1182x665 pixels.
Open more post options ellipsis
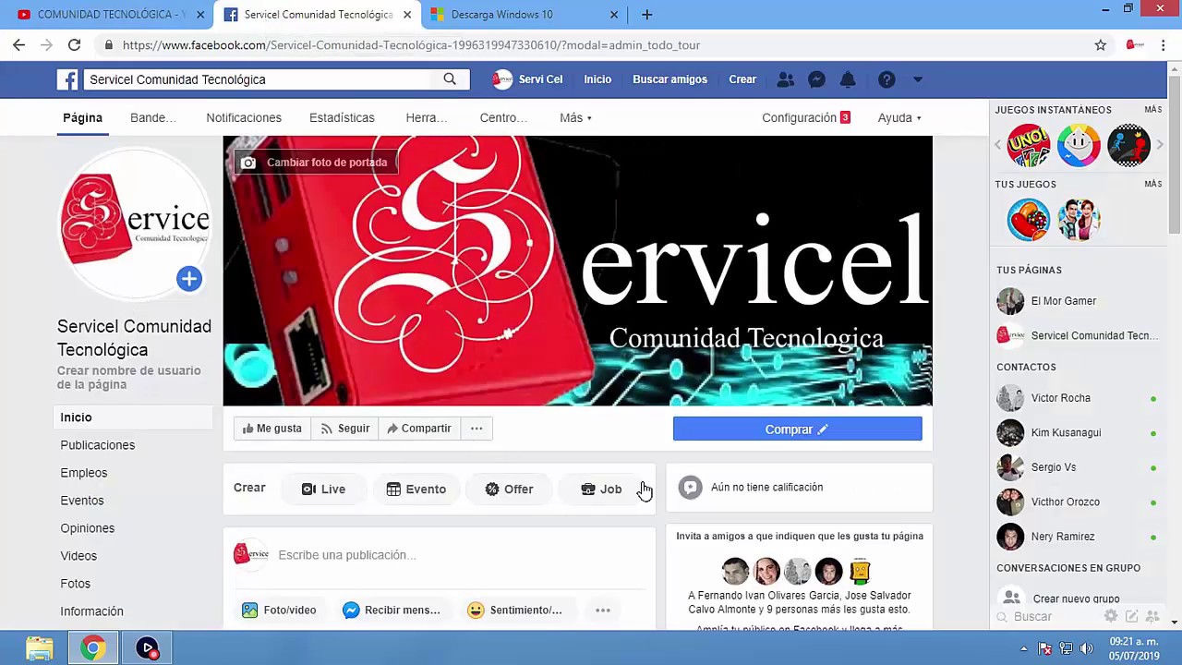(602, 611)
